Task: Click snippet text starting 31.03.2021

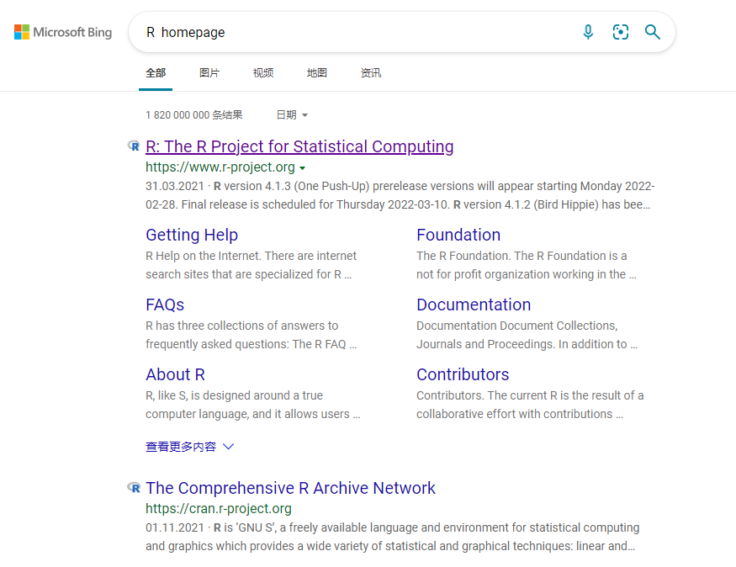Action: 400,195
